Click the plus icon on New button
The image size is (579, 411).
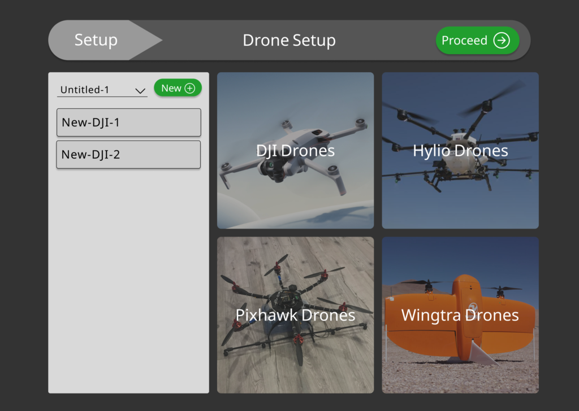(190, 89)
